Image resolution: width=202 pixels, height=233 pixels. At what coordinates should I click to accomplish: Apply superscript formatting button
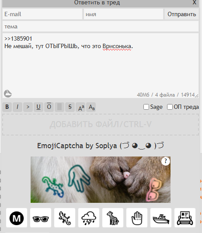[80, 107]
